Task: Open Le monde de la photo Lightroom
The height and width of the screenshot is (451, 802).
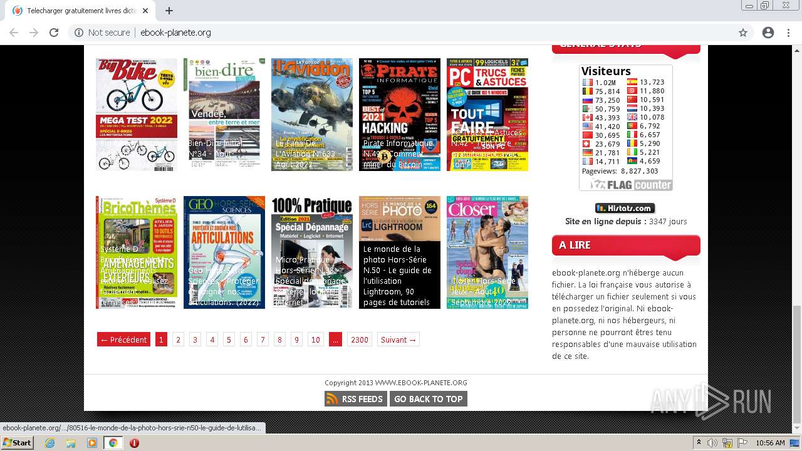Action: [x=400, y=252]
